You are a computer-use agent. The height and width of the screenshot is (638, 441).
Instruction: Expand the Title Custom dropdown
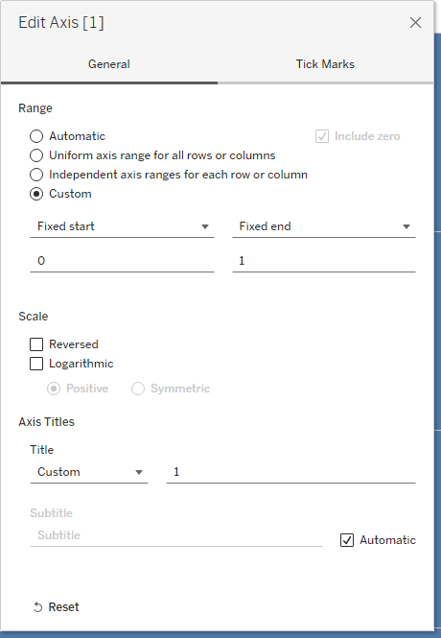point(88,472)
